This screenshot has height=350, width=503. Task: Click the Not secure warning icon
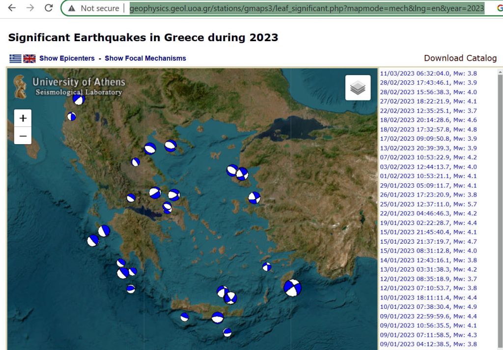[x=72, y=8]
